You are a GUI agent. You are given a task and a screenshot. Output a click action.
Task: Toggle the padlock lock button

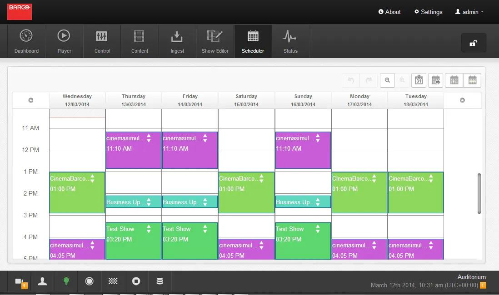pyautogui.click(x=473, y=43)
